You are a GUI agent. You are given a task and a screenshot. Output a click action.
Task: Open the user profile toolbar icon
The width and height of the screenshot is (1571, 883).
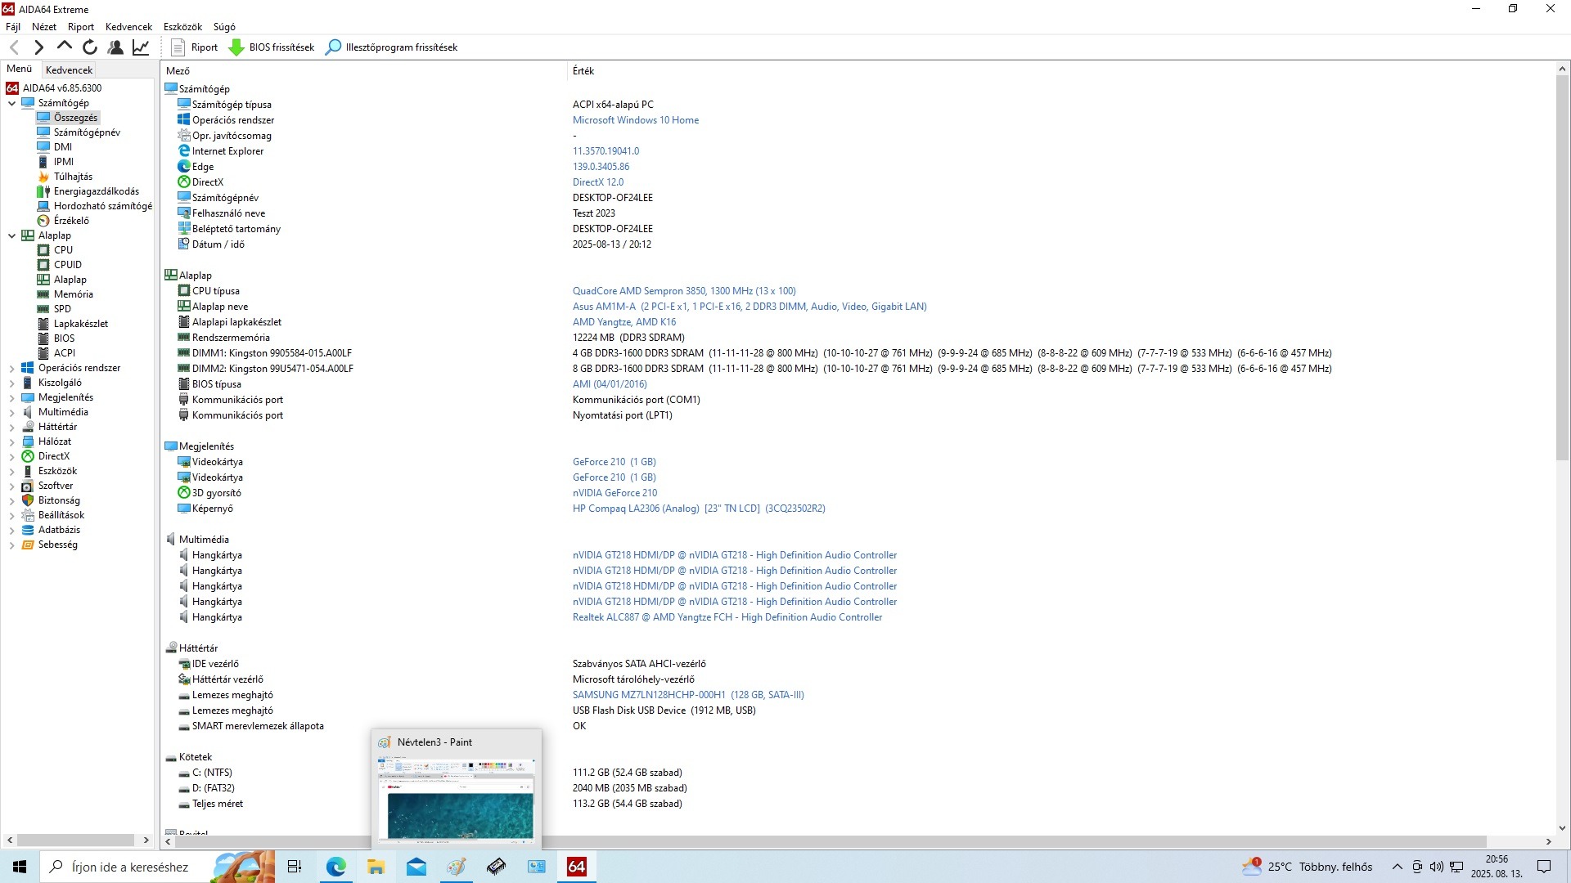[115, 47]
